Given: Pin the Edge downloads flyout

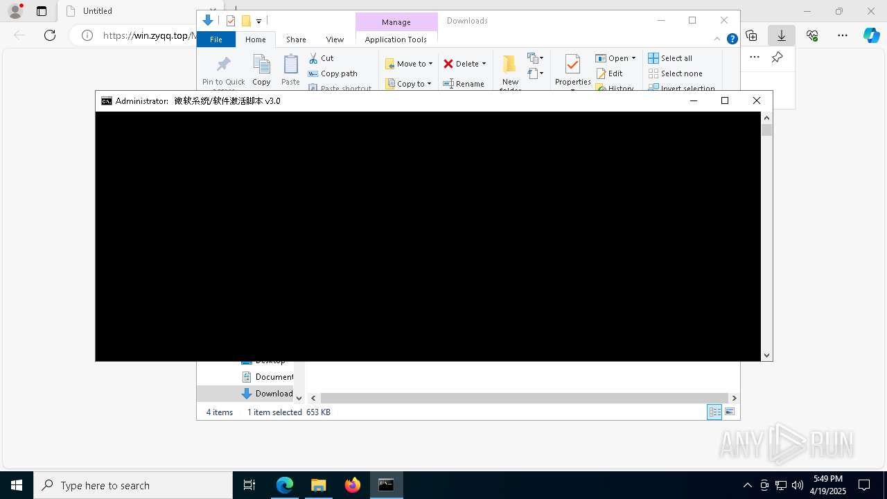Looking at the screenshot, I should click(x=777, y=58).
